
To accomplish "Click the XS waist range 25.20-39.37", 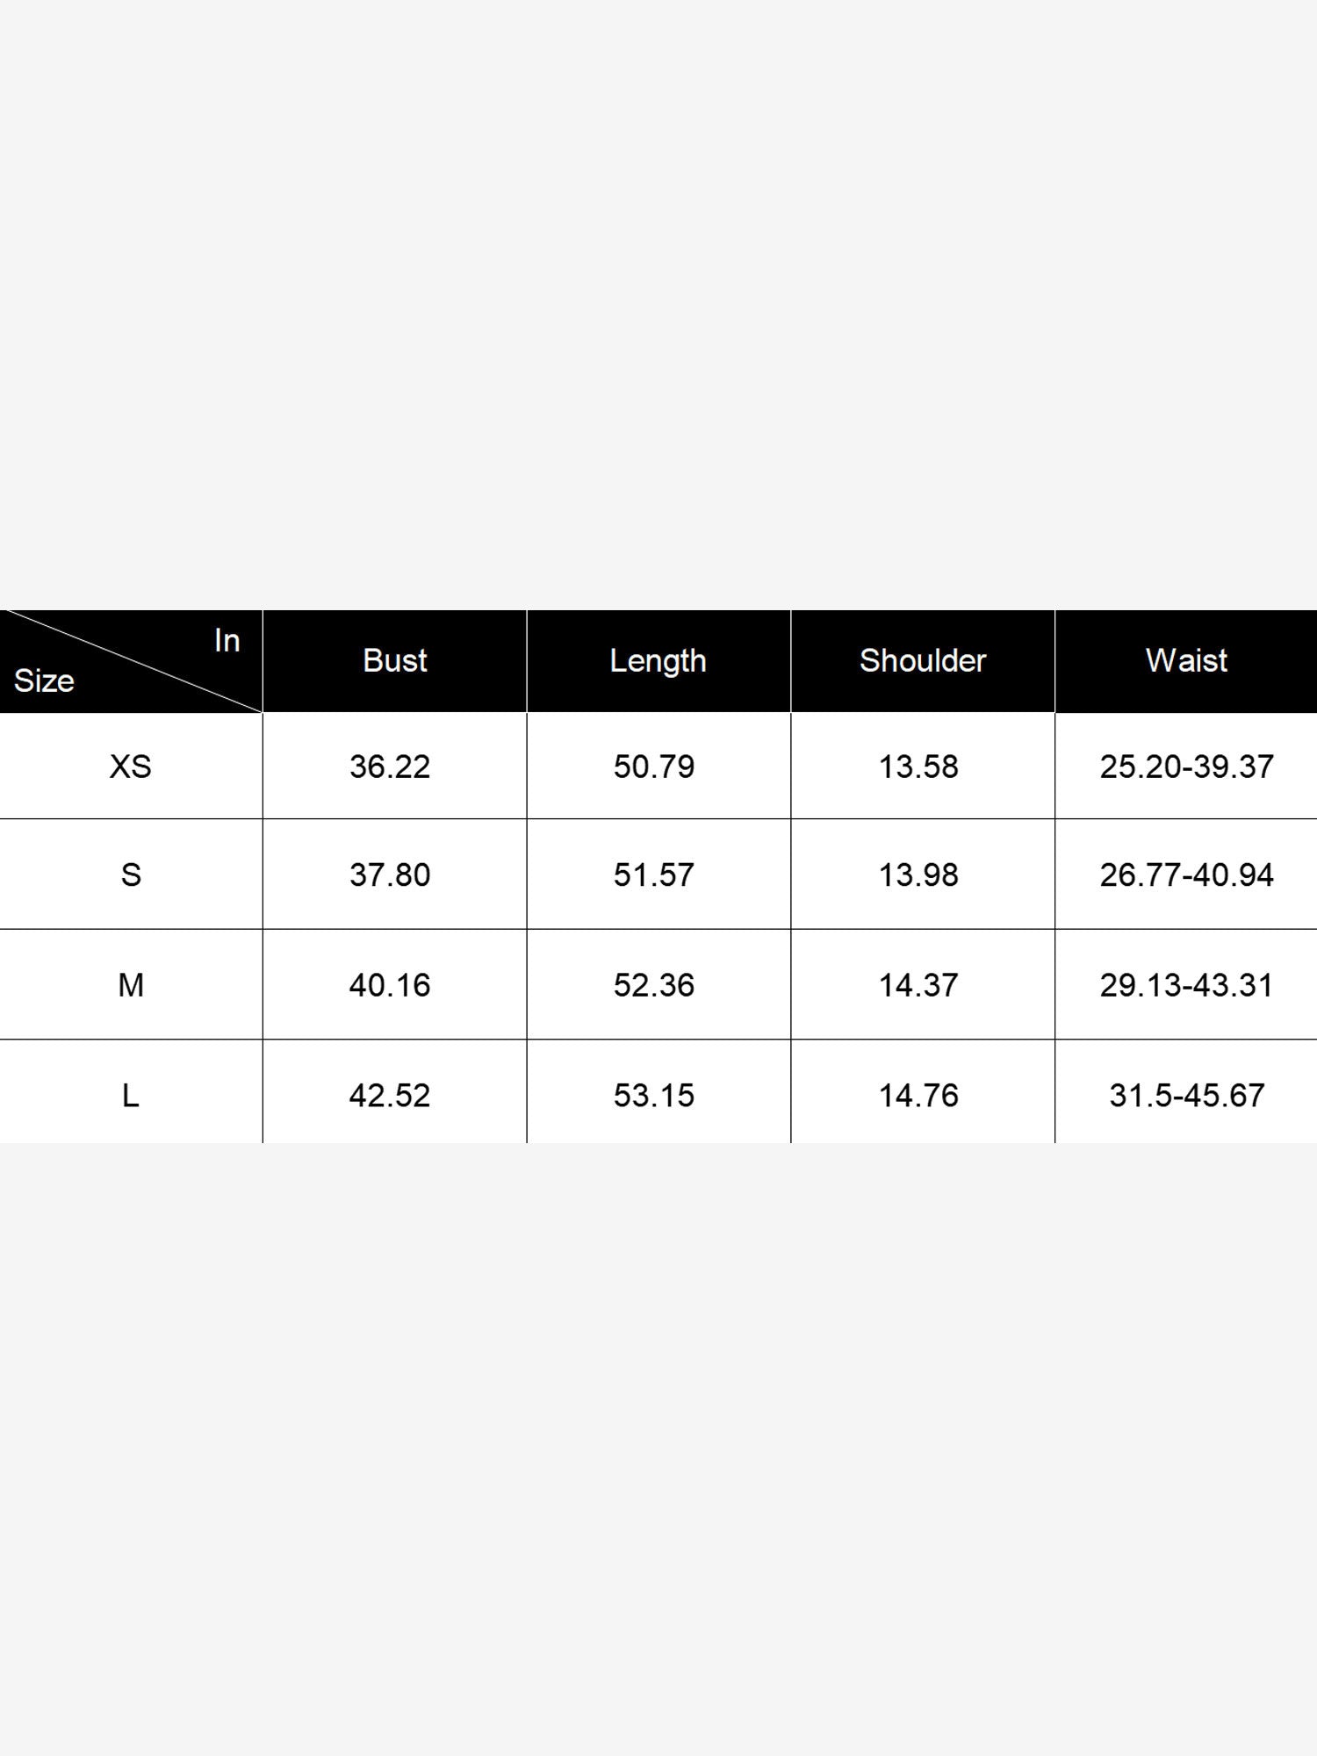I will pos(1187,766).
